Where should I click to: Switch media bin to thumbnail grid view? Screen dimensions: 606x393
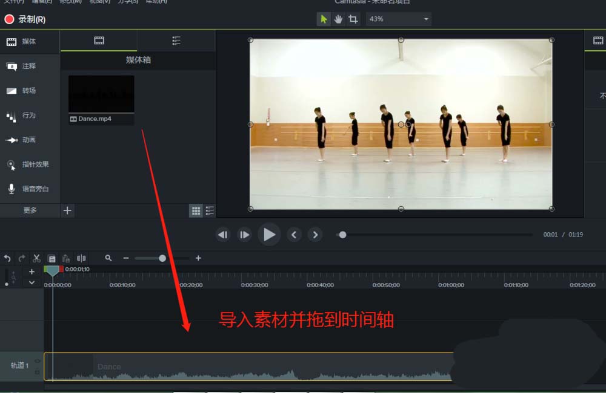196,210
